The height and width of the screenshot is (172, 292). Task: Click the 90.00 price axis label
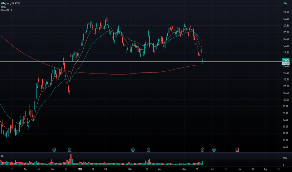(286, 126)
